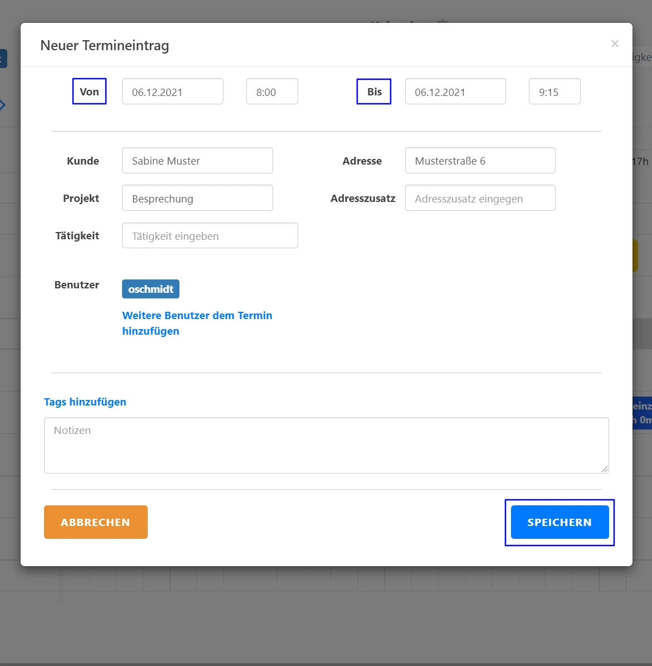Screen dimensions: 652x666
Task: Click the Bis label
Action: [374, 91]
